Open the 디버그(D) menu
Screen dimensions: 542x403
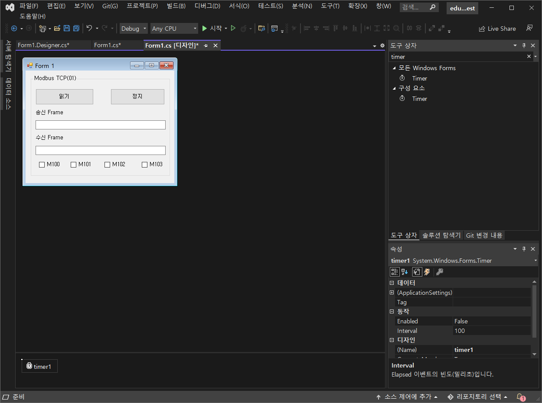(207, 6)
